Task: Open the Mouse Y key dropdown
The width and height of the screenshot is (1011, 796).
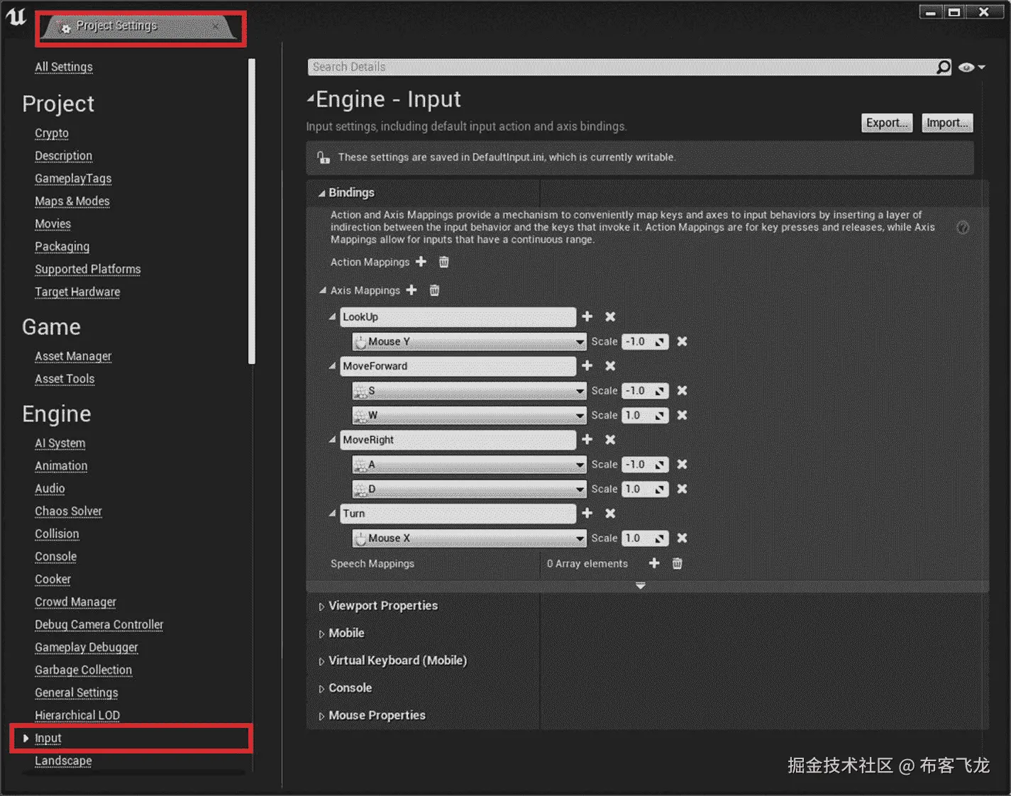Action: tap(470, 341)
